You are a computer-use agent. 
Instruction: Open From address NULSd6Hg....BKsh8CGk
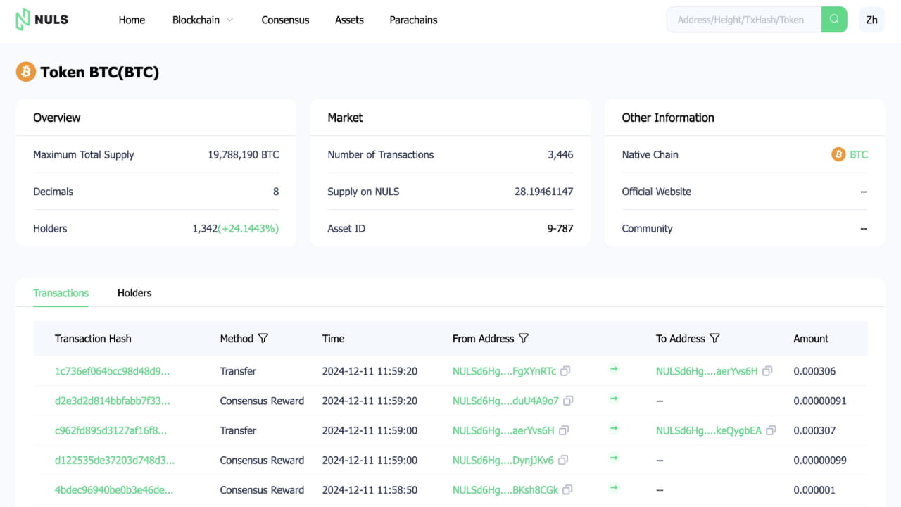tap(505, 490)
